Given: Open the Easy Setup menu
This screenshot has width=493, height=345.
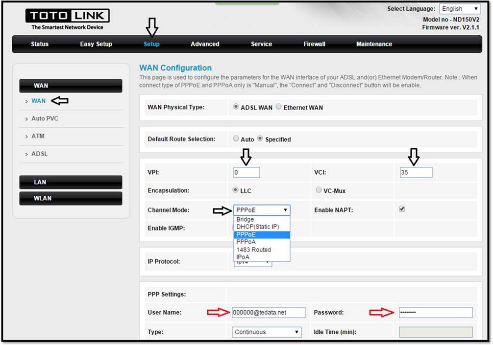Looking at the screenshot, I should [96, 44].
